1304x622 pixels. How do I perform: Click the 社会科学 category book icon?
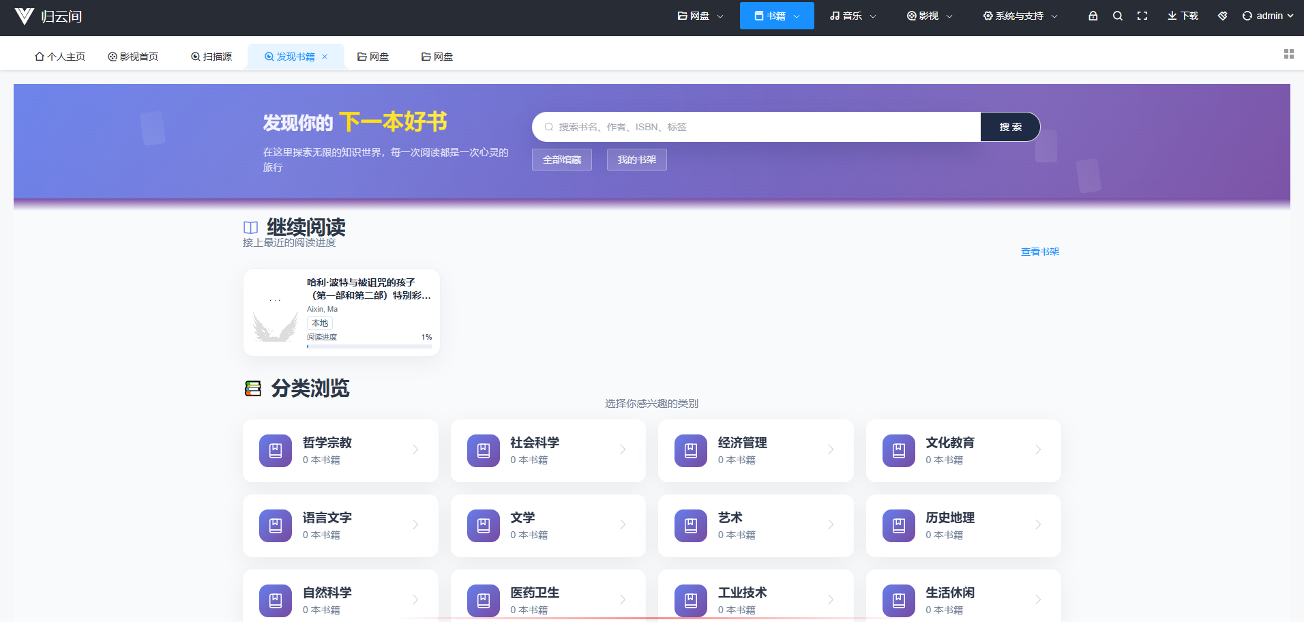484,451
